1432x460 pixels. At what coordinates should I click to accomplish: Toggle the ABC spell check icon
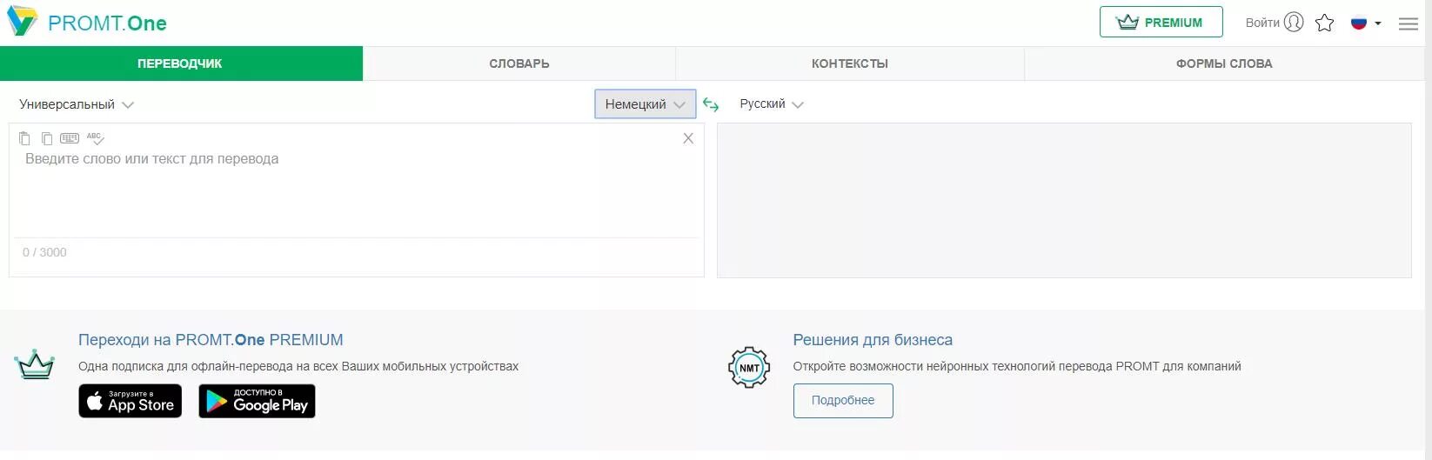(x=96, y=138)
